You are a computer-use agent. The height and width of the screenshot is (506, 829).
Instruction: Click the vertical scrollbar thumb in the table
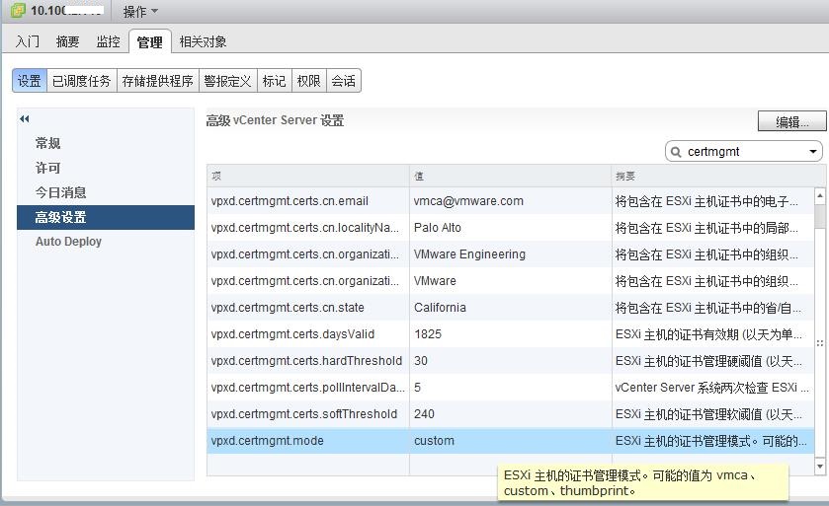820,216
